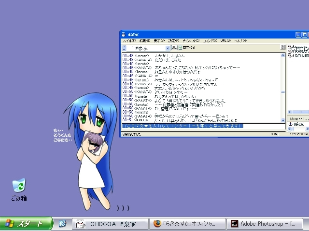
Task: Click the member list horizontal scrollbar
Action: tap(298, 112)
